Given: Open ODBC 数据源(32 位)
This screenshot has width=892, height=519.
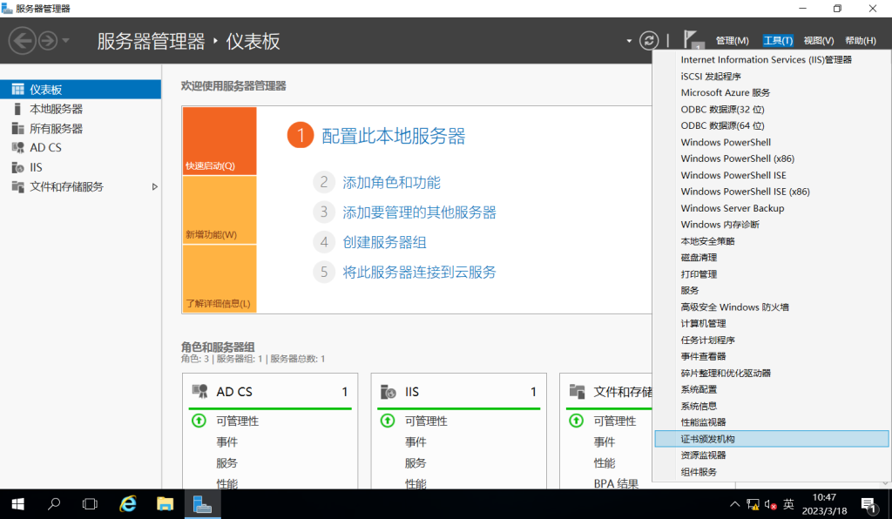Looking at the screenshot, I should (772, 109).
